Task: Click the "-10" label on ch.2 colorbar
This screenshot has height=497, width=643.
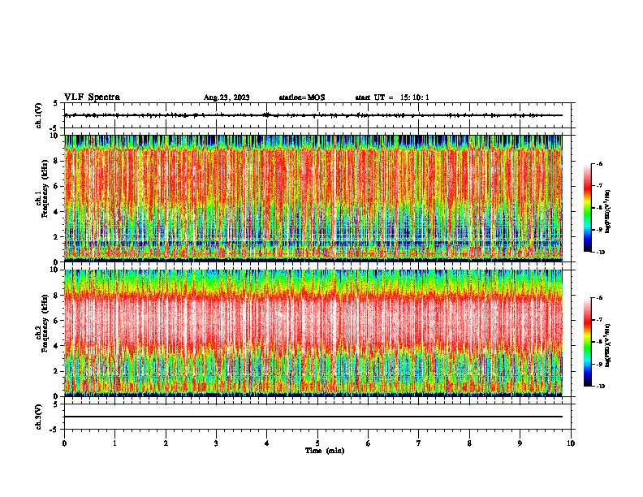Action: (600, 387)
